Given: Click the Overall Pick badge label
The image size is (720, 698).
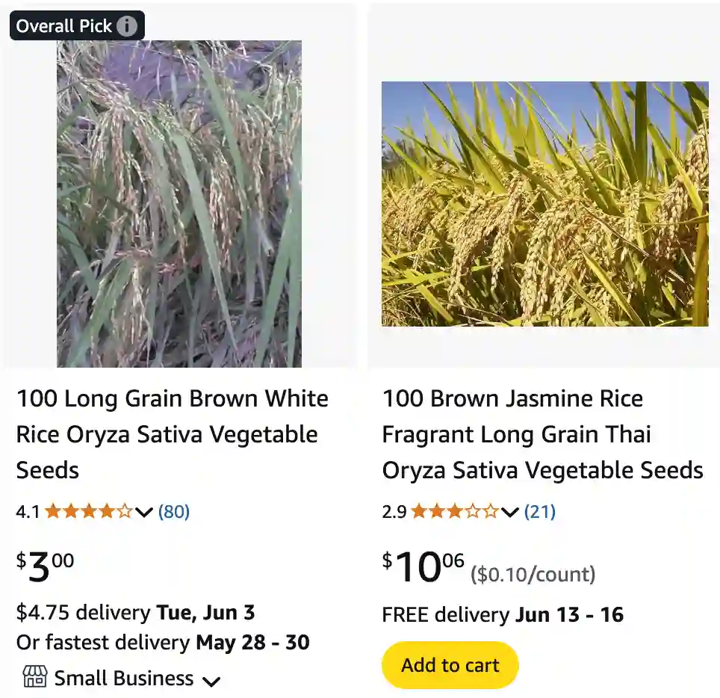Looking at the screenshot, I should coord(63,26).
